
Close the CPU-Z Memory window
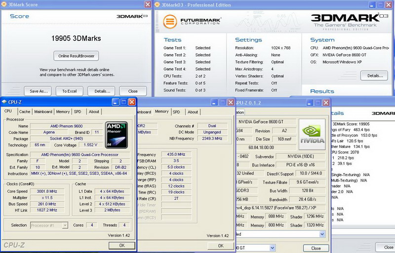click(x=231, y=102)
